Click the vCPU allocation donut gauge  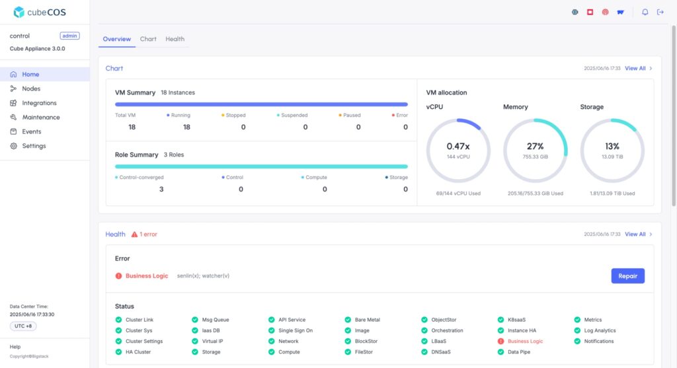click(458, 151)
